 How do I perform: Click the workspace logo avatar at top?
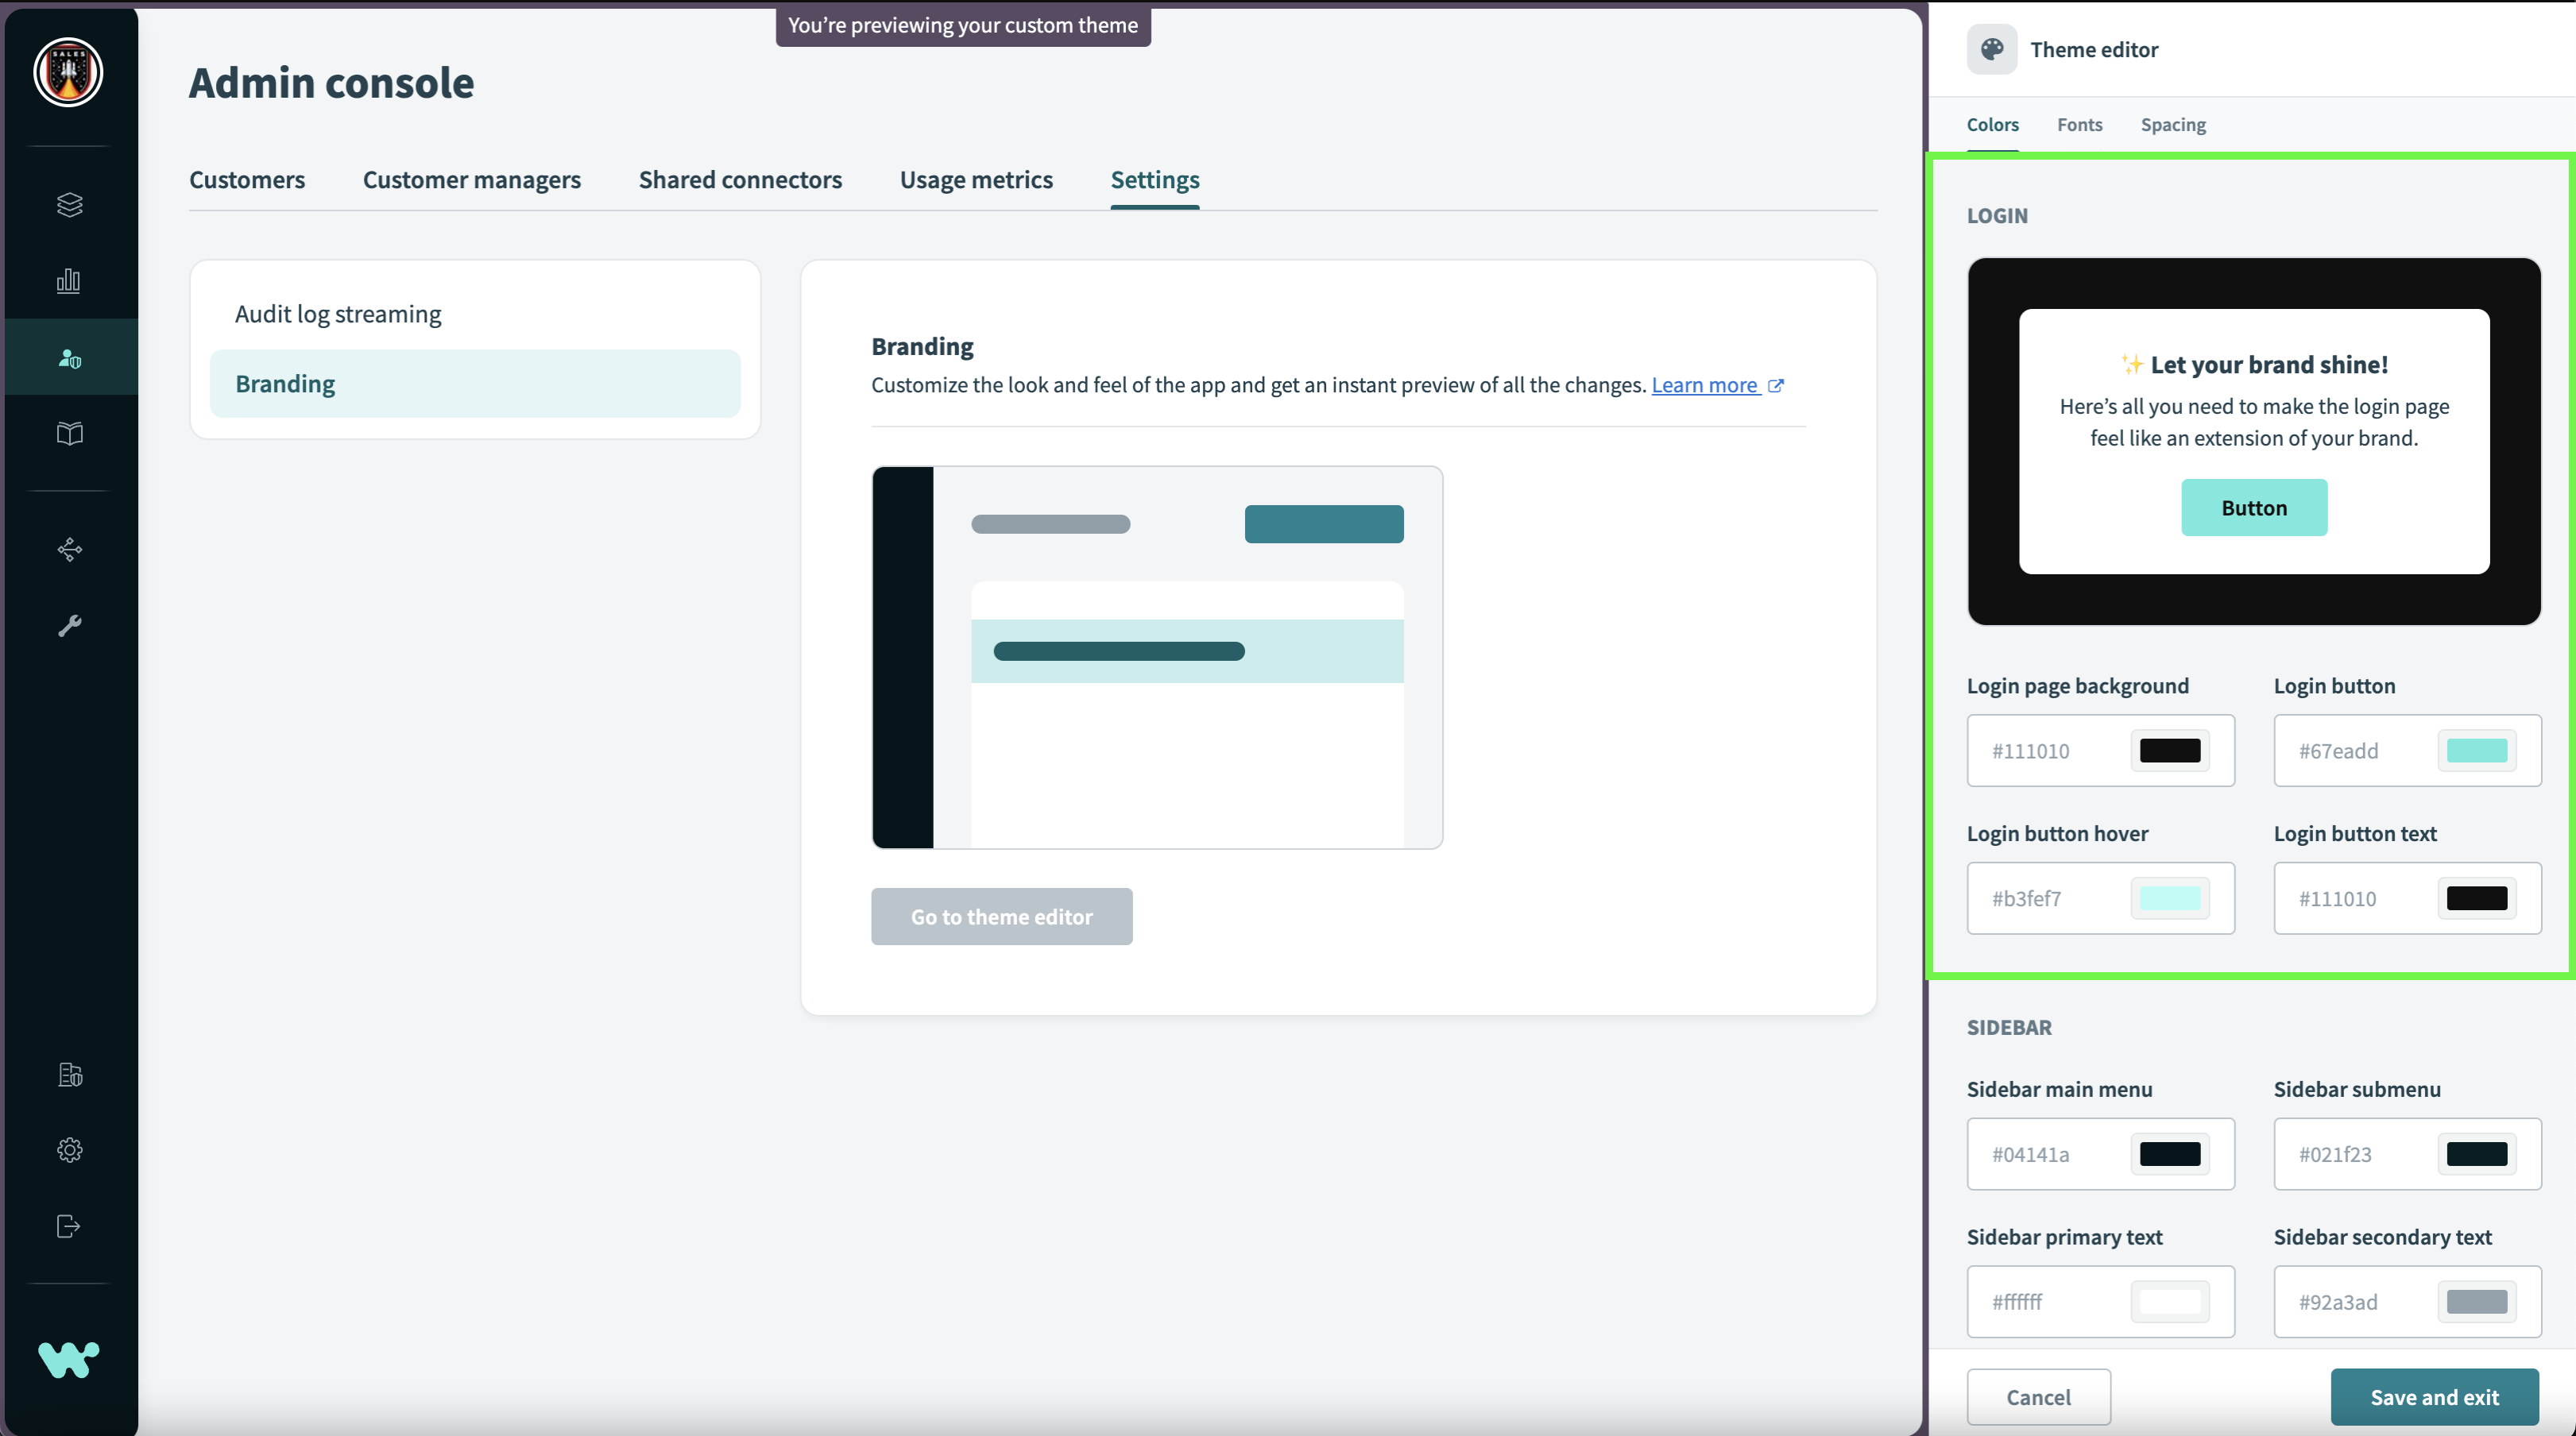(68, 73)
